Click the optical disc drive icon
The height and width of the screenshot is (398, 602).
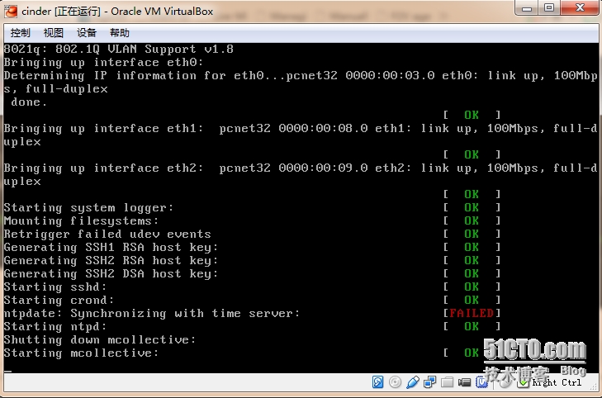click(x=395, y=381)
